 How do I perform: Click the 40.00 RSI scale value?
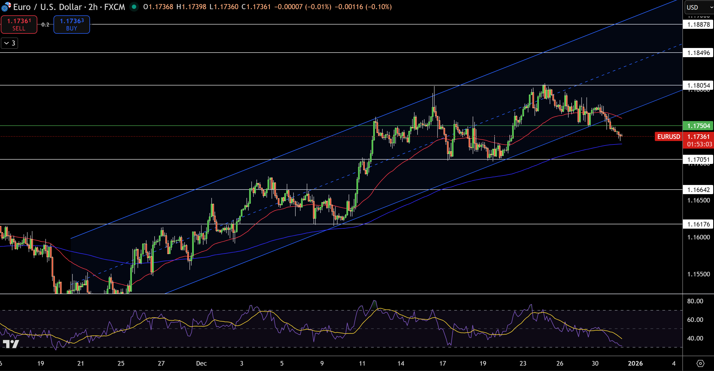click(x=695, y=338)
